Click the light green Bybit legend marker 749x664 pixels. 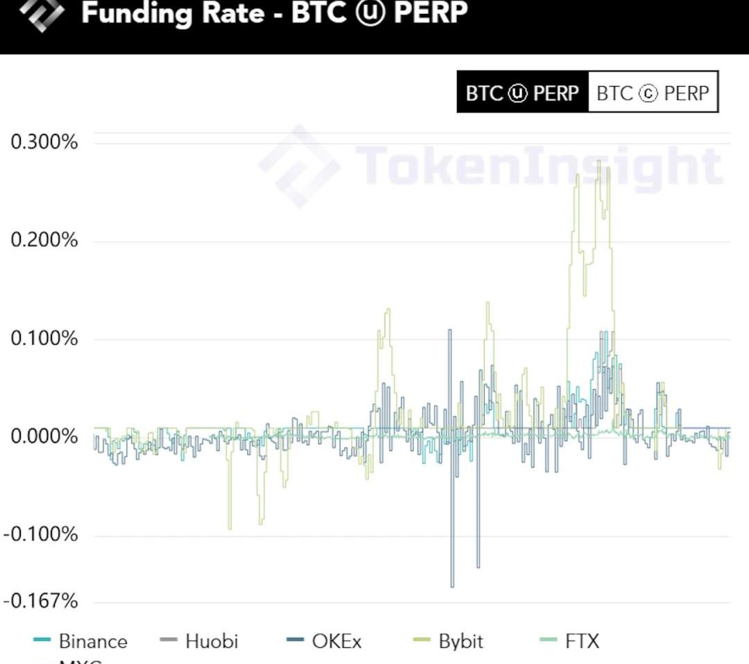[422, 641]
